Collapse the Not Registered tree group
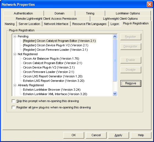 click(x=15, y=54)
